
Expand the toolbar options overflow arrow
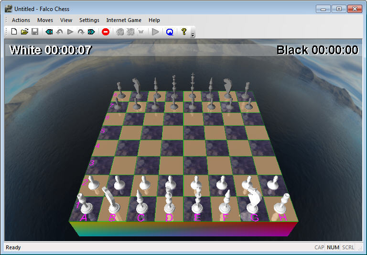tap(193, 35)
